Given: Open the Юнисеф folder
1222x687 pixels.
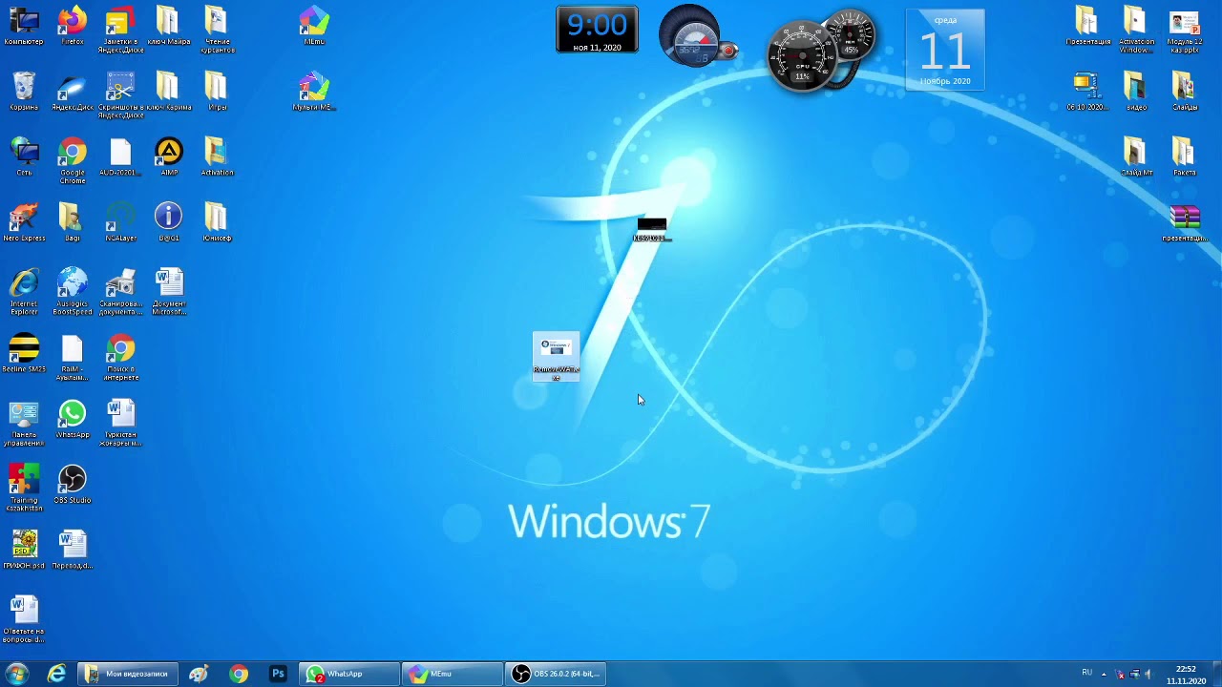Looking at the screenshot, I should [217, 222].
